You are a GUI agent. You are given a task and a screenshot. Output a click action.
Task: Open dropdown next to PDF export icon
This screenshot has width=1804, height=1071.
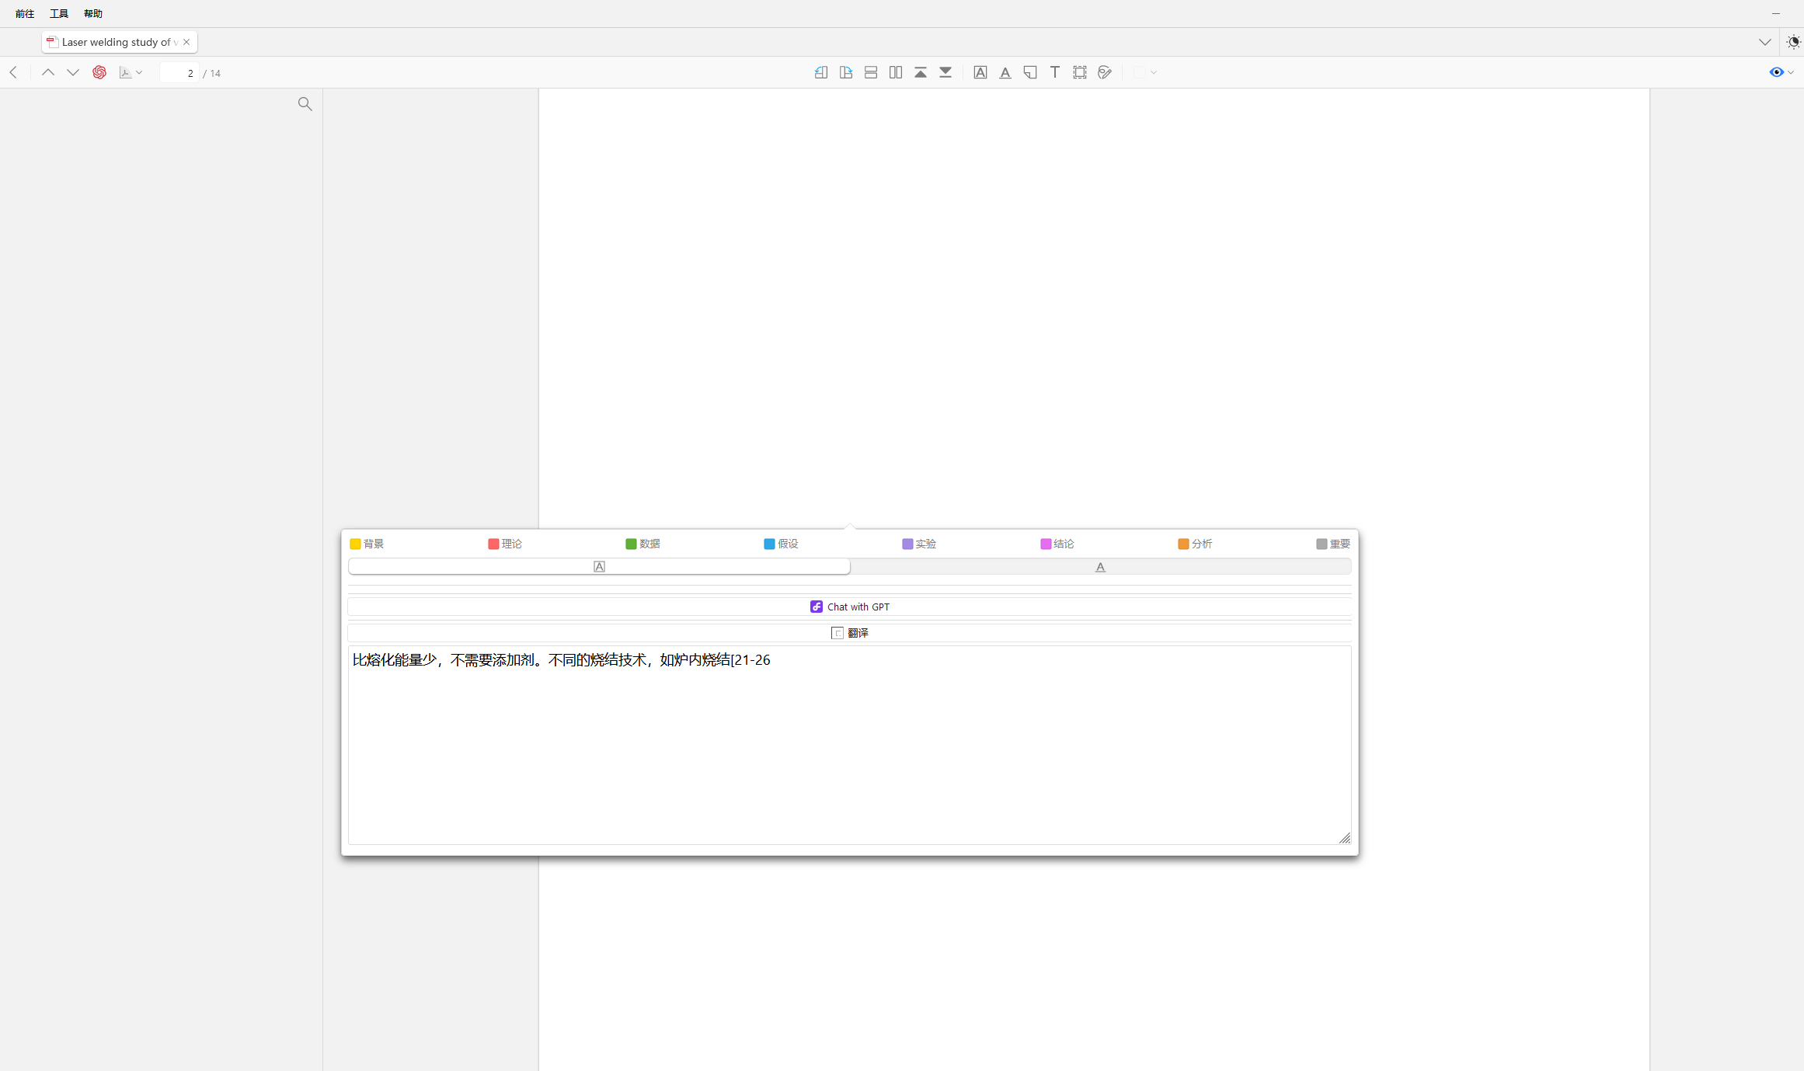pos(139,72)
